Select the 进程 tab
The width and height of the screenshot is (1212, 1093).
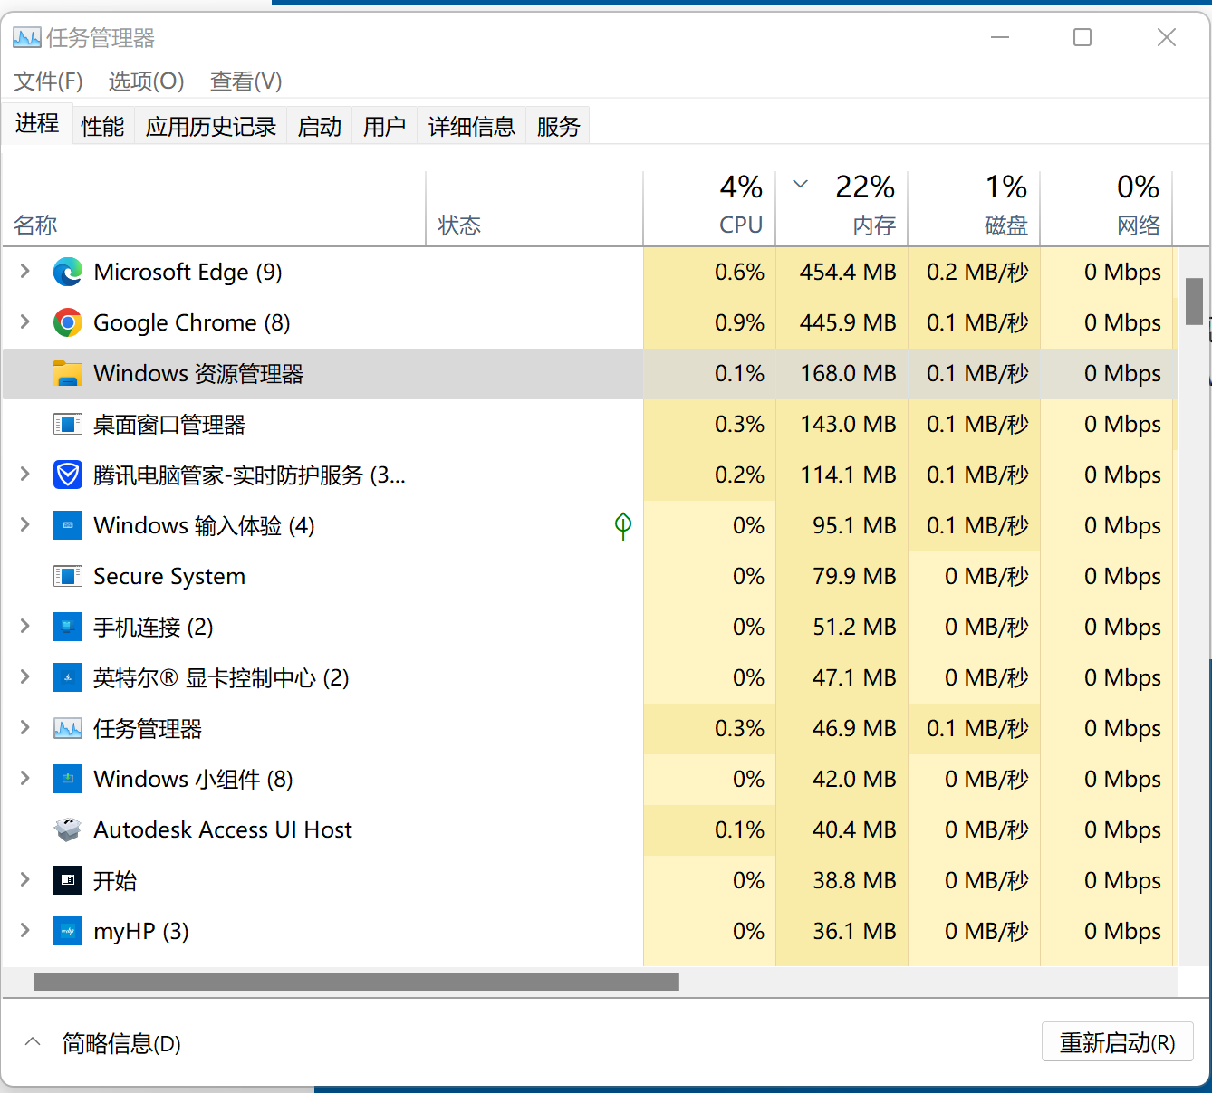pos(37,124)
